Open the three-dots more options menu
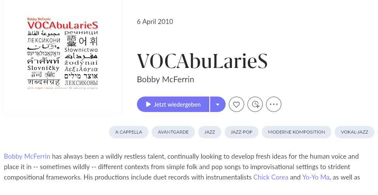Viewport: 378px width, 195px height. (x=274, y=104)
